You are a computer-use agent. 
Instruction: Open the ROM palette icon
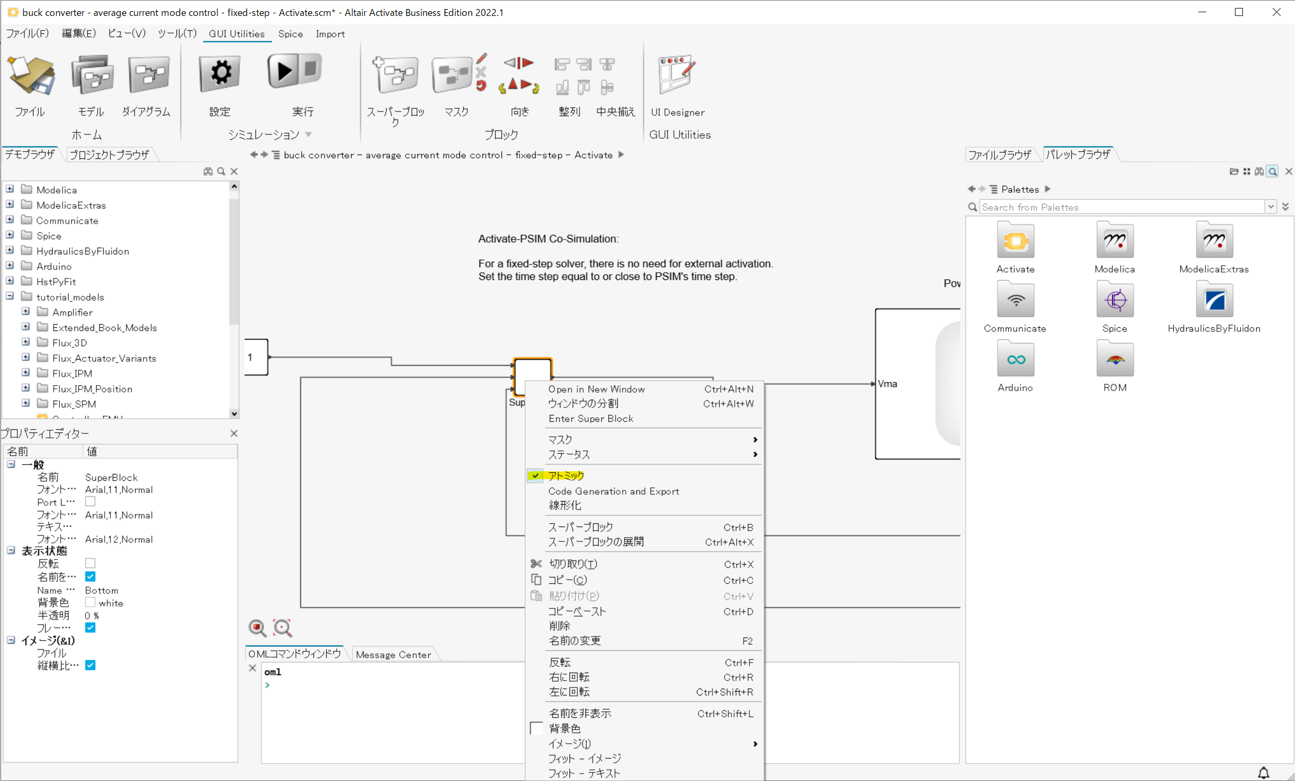(x=1114, y=360)
